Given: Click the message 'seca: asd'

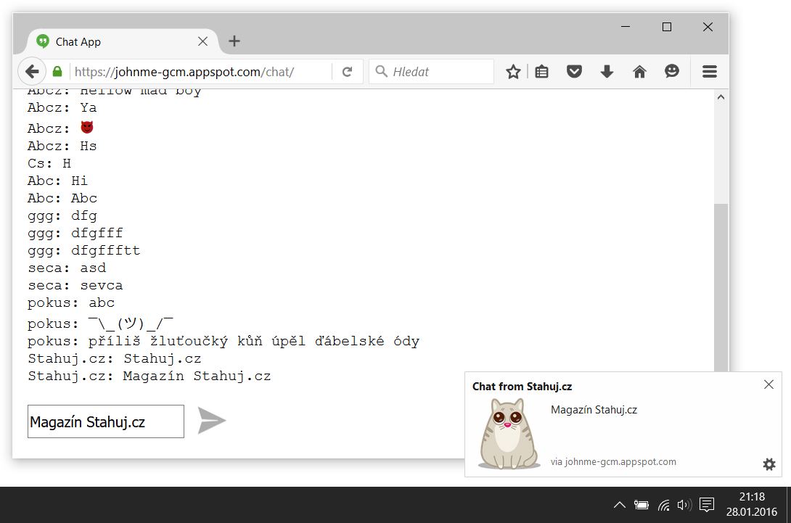Looking at the screenshot, I should click(x=67, y=268).
